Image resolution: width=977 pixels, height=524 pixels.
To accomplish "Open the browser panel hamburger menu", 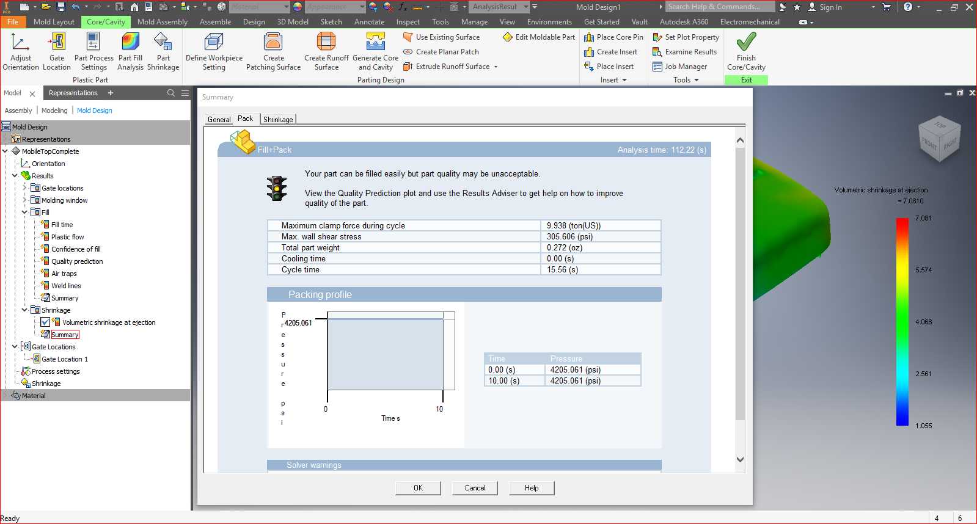I will pyautogui.click(x=185, y=93).
